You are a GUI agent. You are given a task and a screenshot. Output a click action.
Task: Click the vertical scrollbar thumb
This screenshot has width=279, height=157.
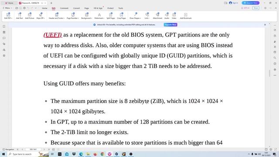[x=269, y=73]
